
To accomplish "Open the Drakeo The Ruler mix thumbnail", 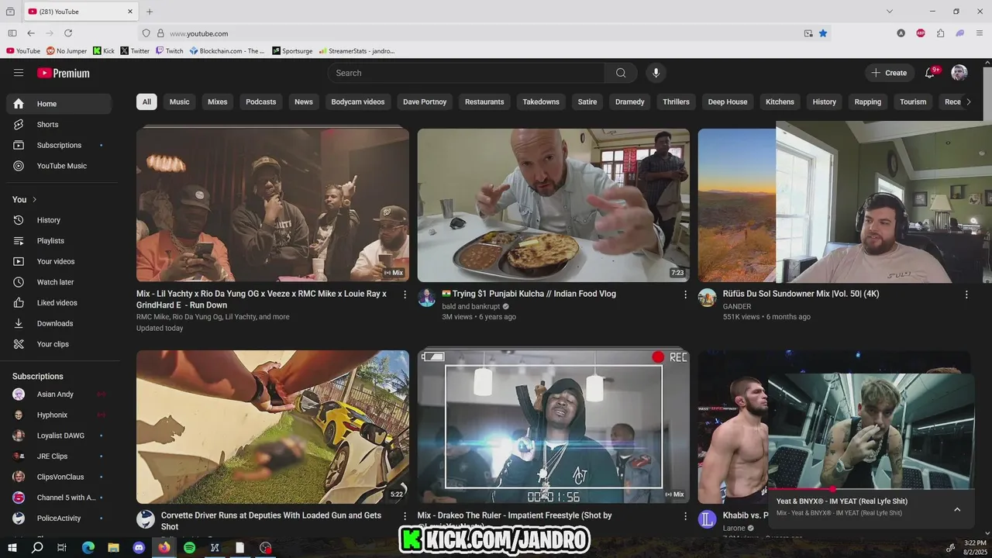I will (x=553, y=427).
